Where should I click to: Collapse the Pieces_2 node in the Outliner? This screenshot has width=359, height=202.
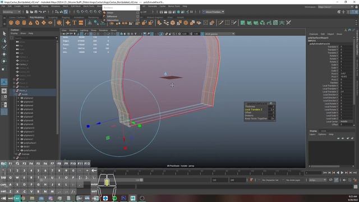click(14, 91)
